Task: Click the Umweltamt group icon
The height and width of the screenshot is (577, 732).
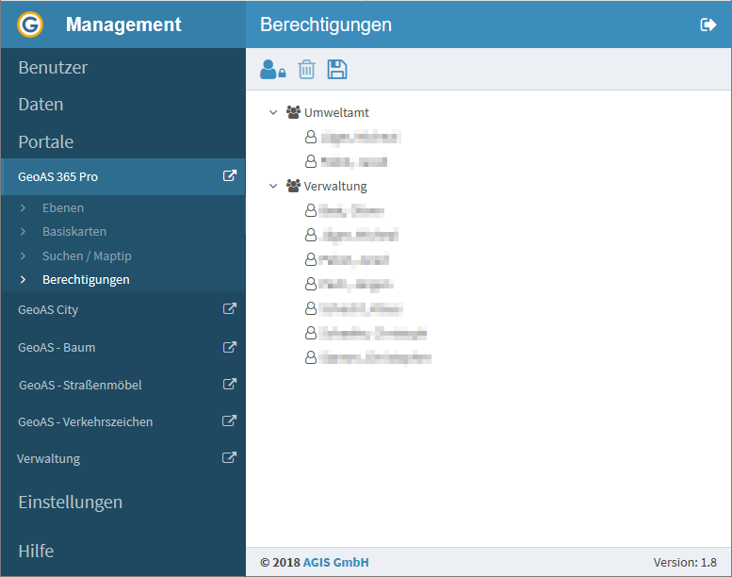Action: click(293, 112)
